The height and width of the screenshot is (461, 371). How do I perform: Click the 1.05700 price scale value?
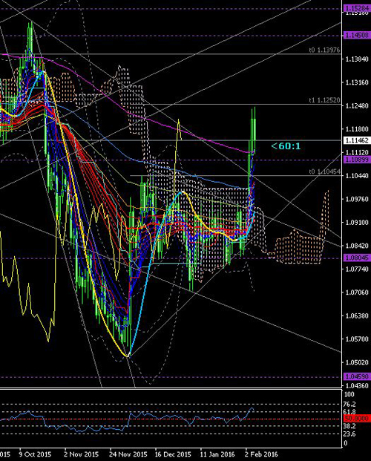[357, 339]
